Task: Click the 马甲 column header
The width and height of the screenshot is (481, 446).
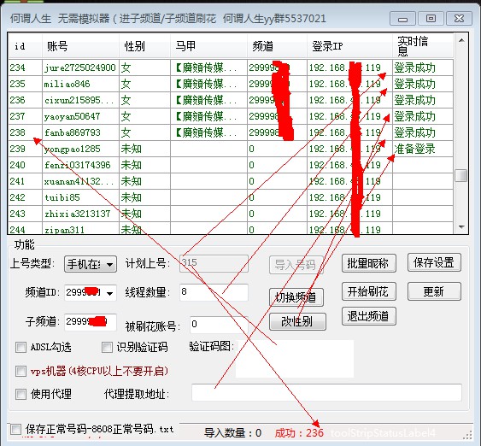Action: (x=208, y=46)
